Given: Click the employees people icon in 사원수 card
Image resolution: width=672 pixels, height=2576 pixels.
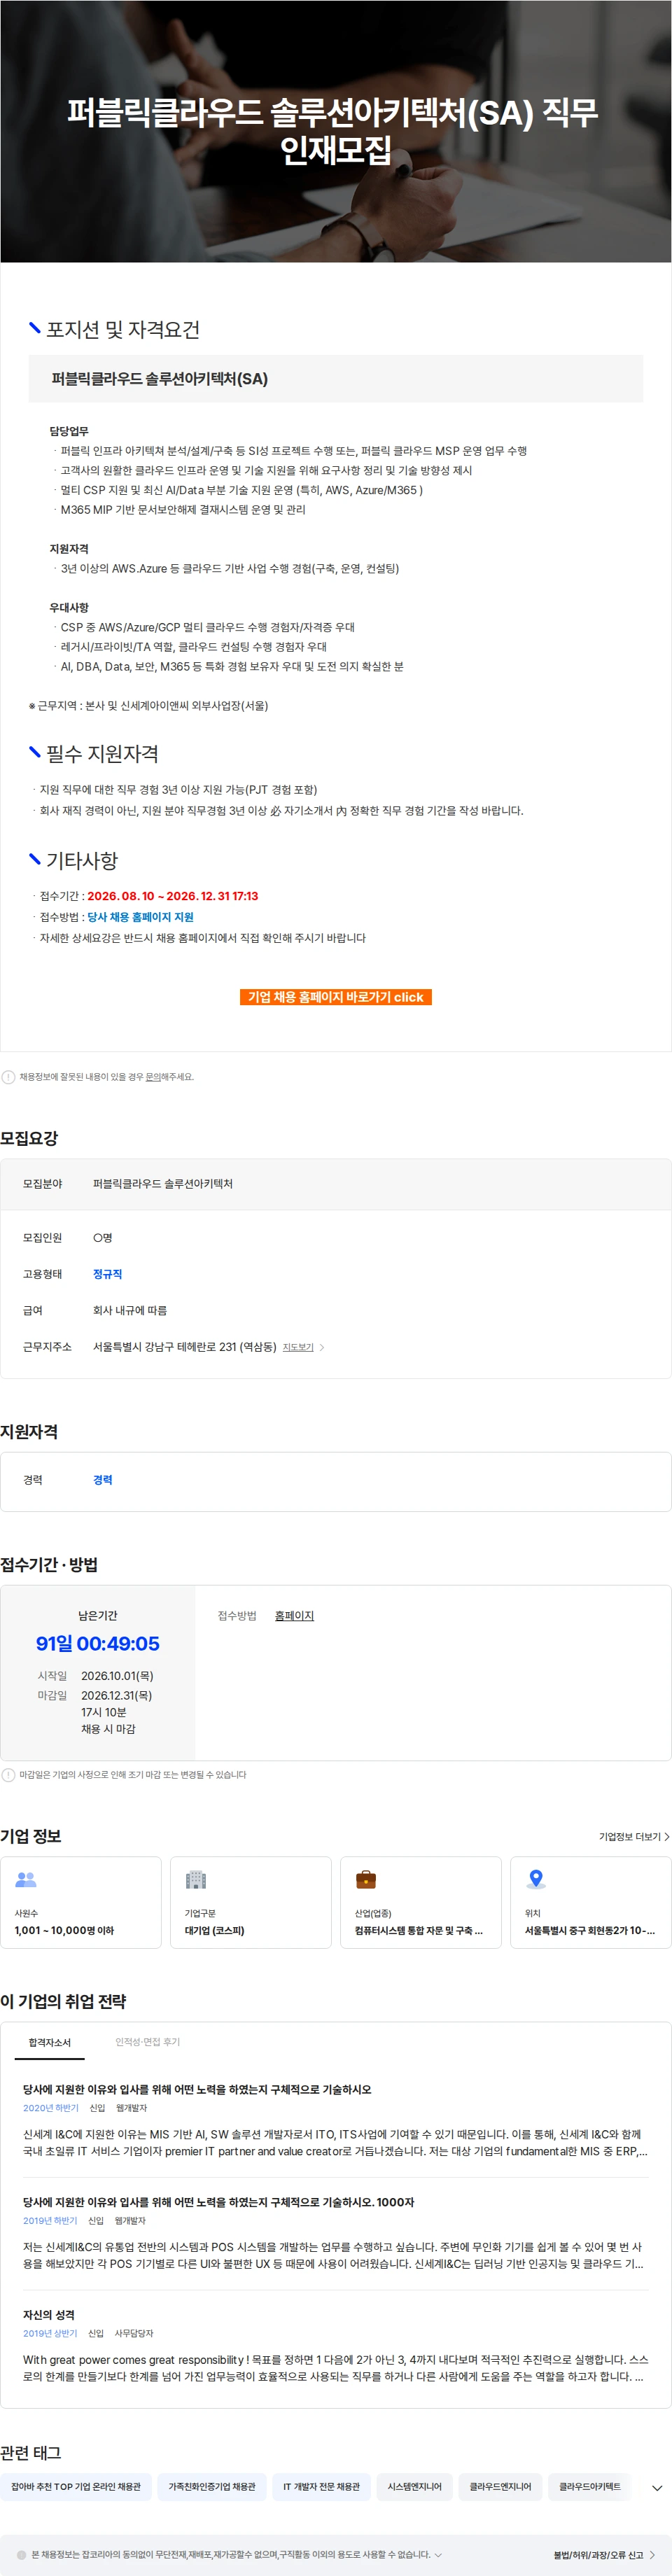Looking at the screenshot, I should pos(26,1880).
